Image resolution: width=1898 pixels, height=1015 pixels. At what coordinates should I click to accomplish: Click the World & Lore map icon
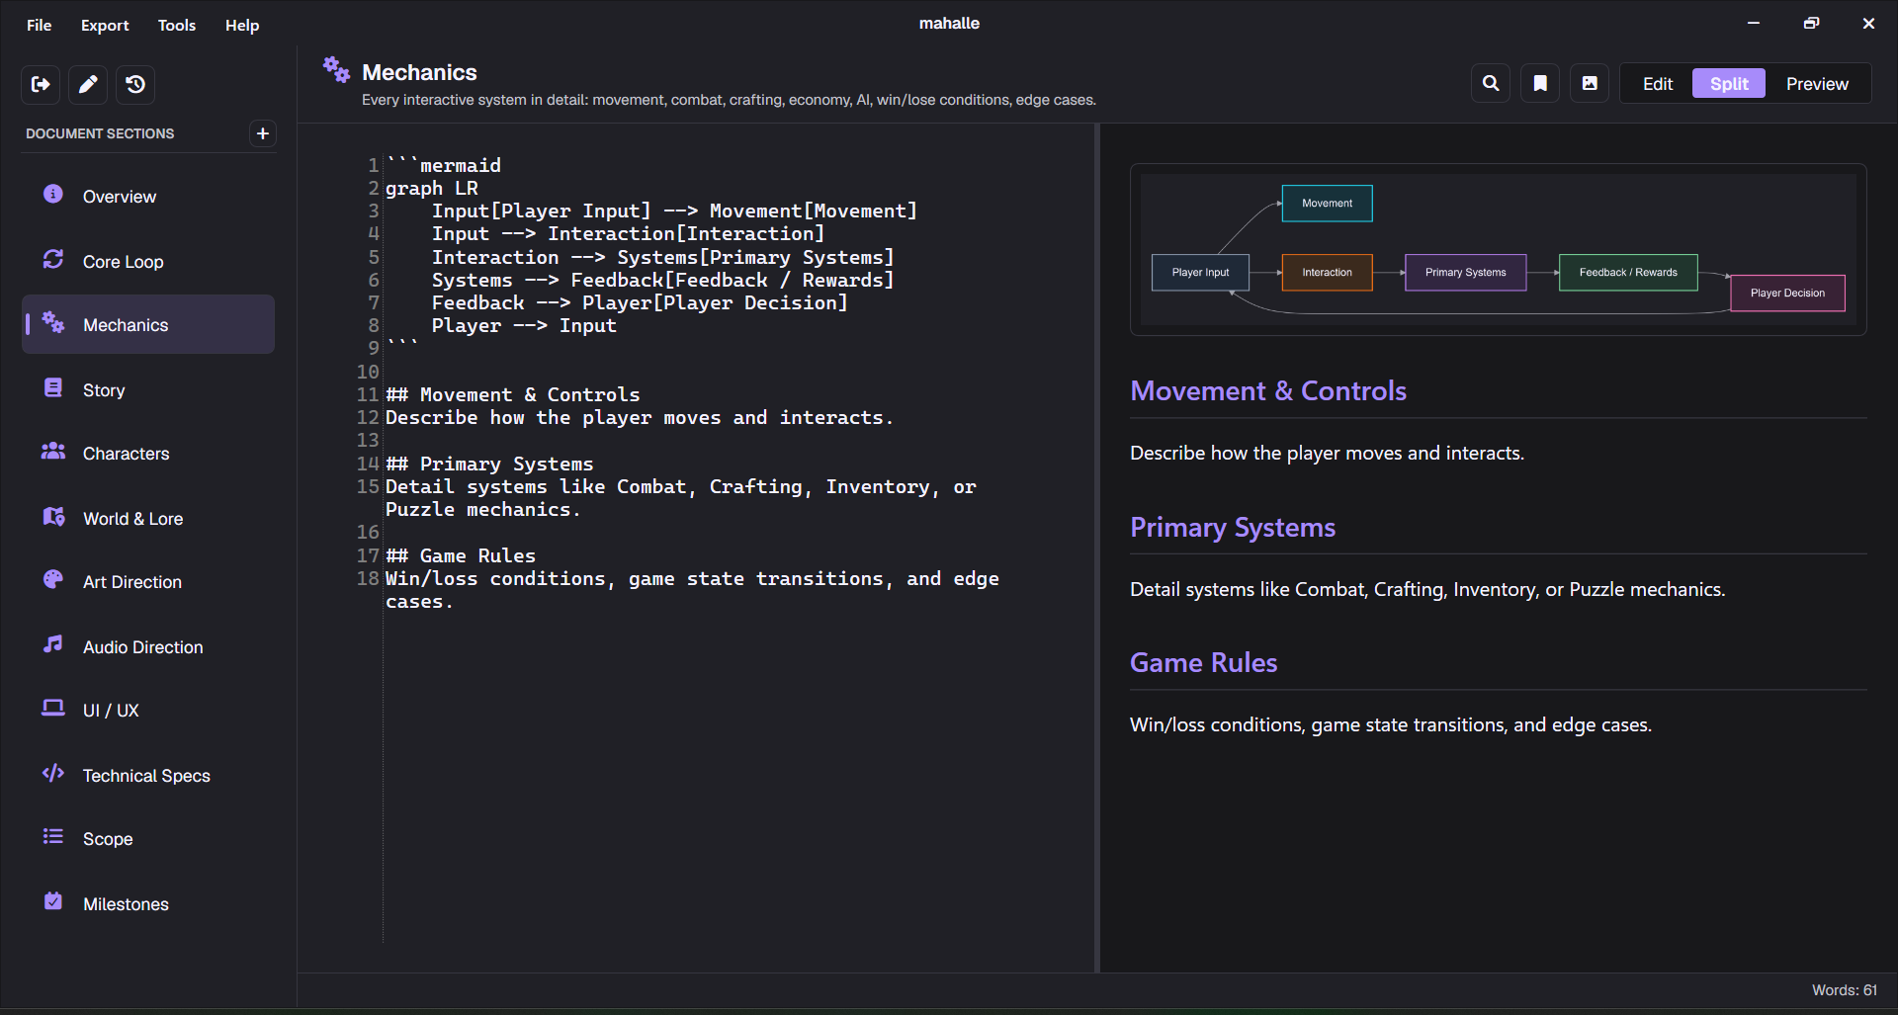point(53,517)
